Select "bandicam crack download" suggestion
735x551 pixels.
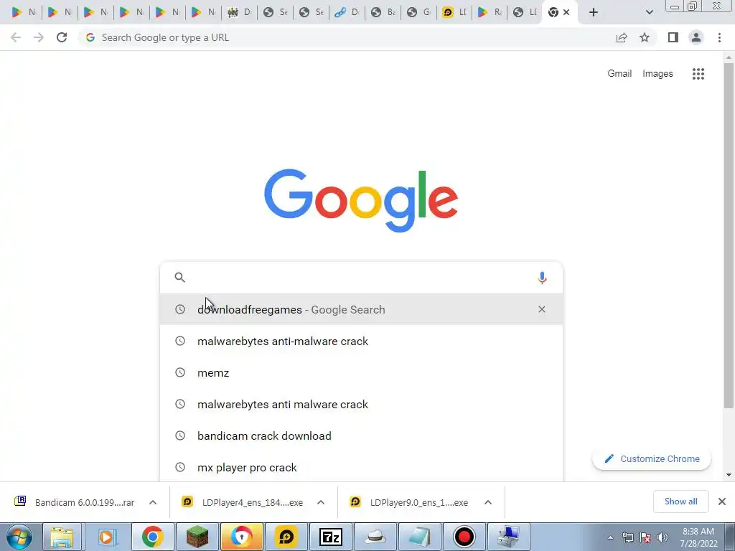(361, 435)
